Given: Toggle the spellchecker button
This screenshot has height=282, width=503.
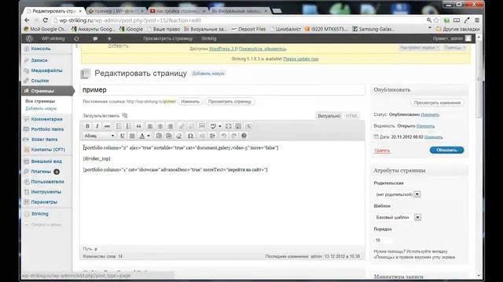Looking at the screenshot, I should 213,126.
